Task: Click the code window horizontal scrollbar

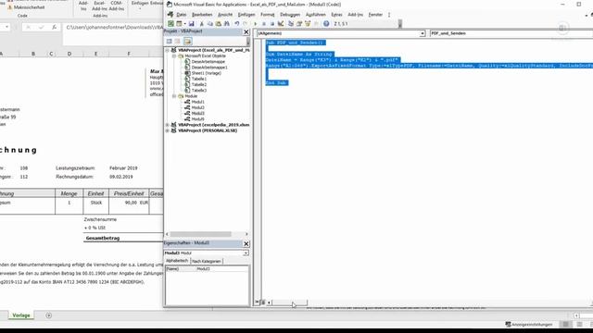Action: point(289,302)
